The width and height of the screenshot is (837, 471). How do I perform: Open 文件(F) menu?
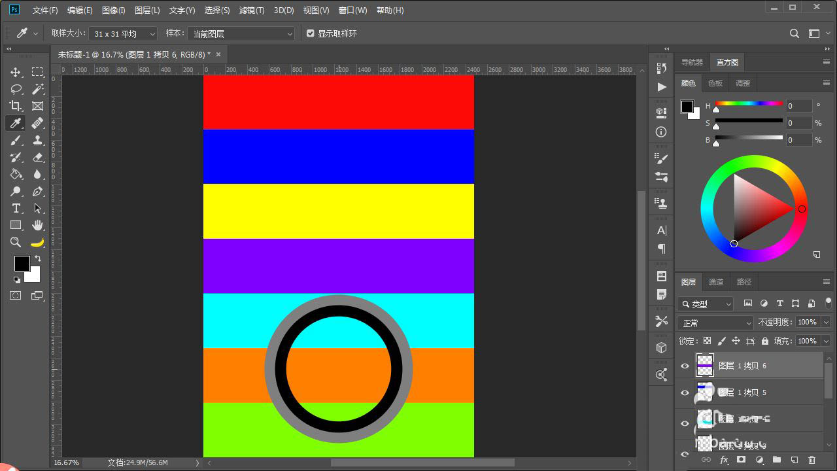[45, 10]
